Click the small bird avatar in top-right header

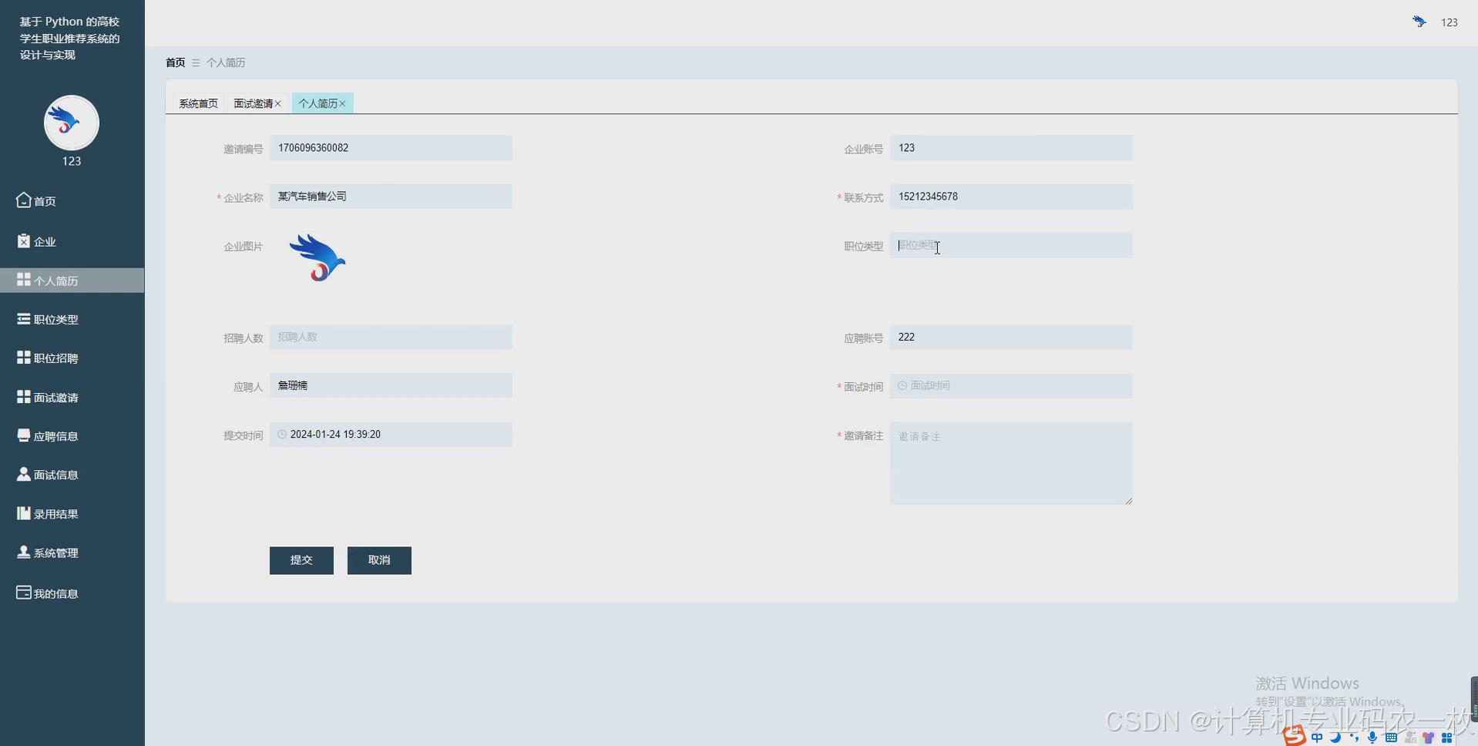coord(1419,22)
